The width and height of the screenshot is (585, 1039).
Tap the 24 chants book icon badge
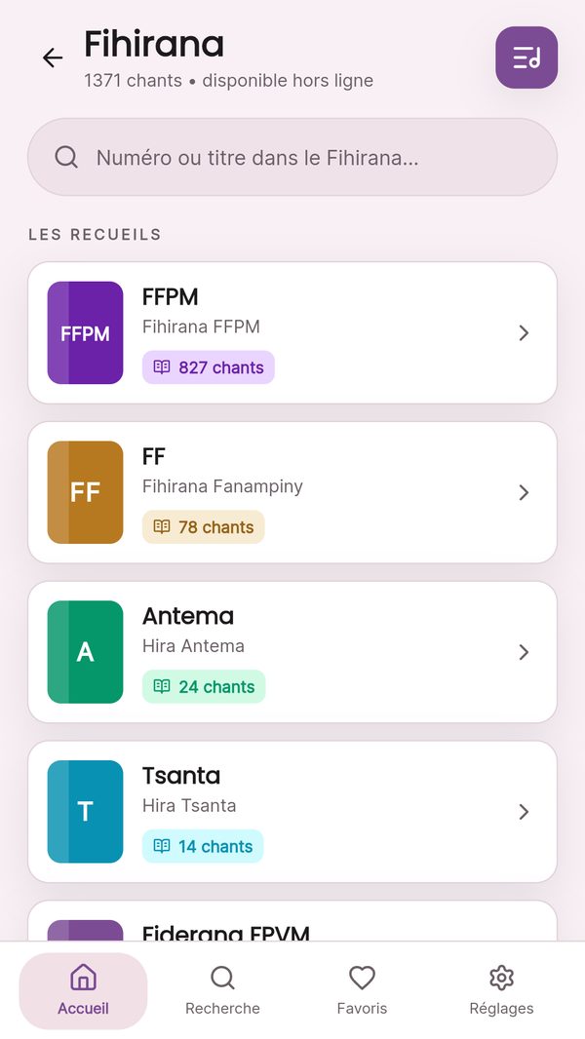[204, 686]
